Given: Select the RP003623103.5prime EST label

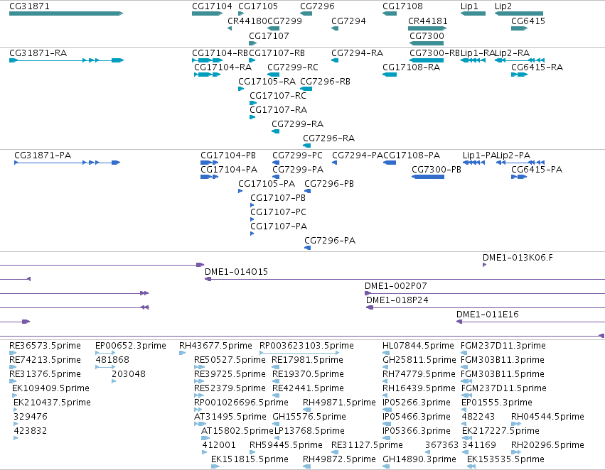Looking at the screenshot, I should (x=306, y=346).
